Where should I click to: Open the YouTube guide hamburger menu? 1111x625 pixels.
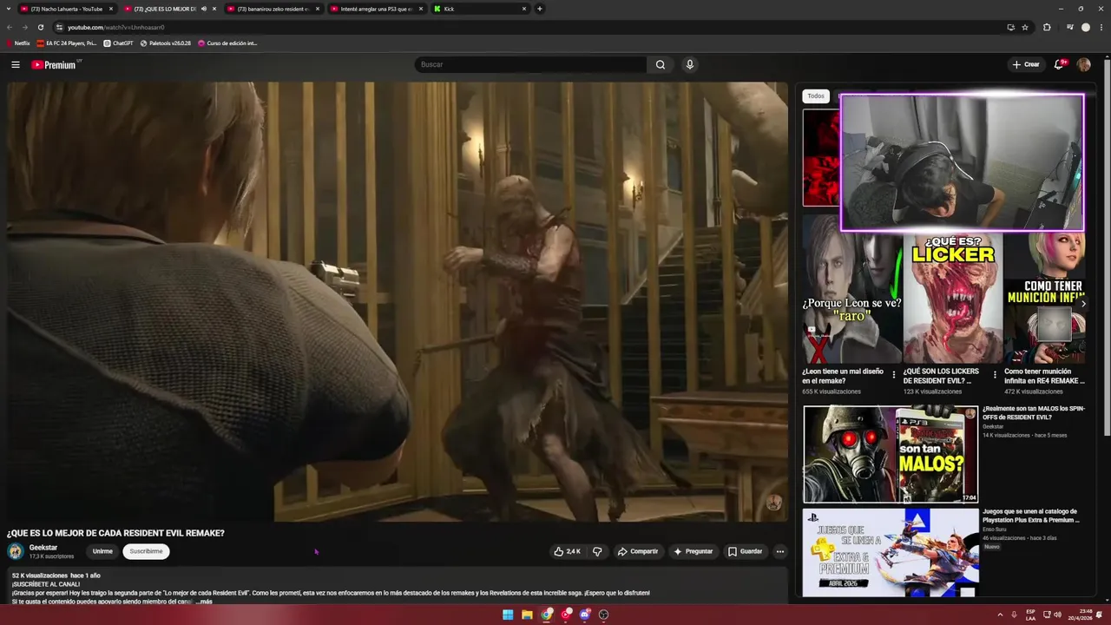(16, 64)
